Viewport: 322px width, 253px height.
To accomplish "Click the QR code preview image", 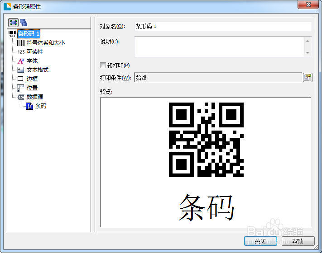I will [x=206, y=140].
